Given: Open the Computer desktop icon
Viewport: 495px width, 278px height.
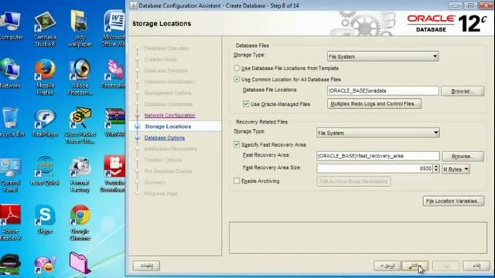Looking at the screenshot, I should coord(11,25).
